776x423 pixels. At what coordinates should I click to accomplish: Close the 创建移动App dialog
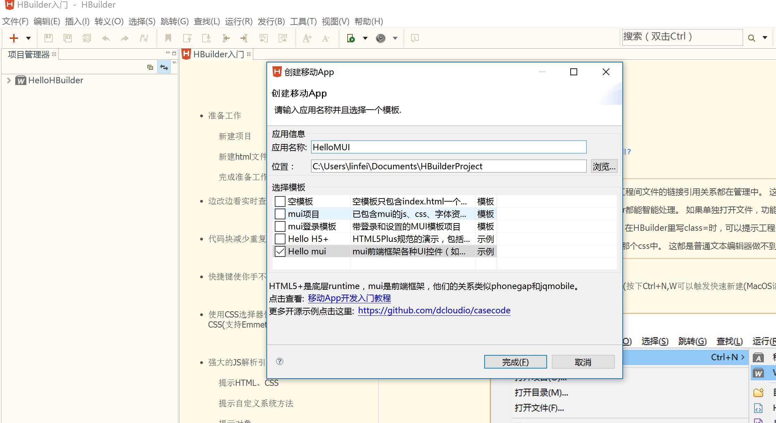click(606, 72)
